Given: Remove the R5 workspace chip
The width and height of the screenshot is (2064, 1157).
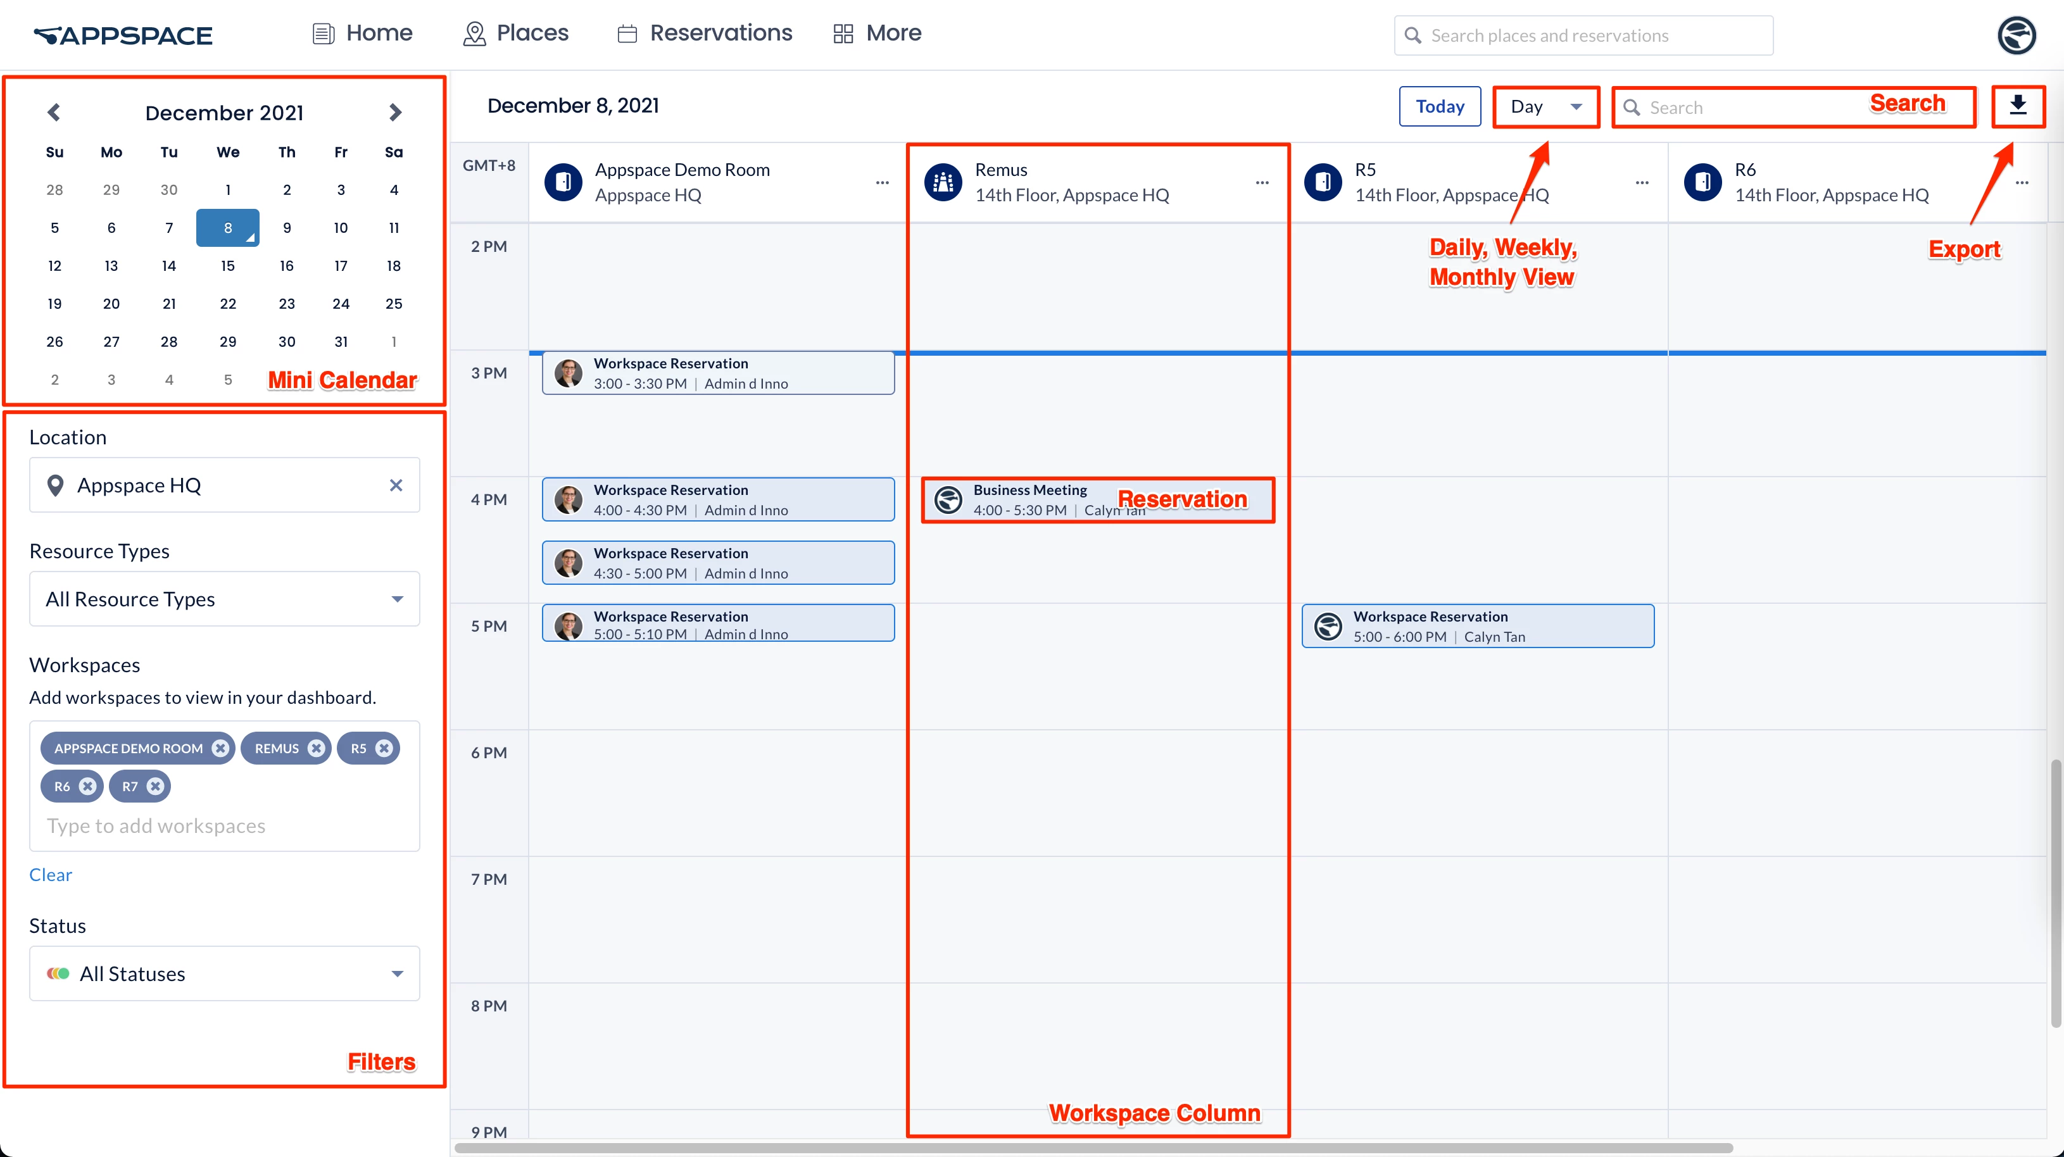Looking at the screenshot, I should (x=384, y=747).
